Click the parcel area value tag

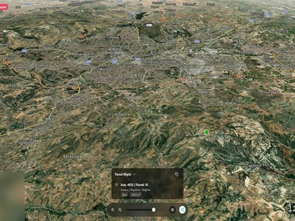(136, 195)
